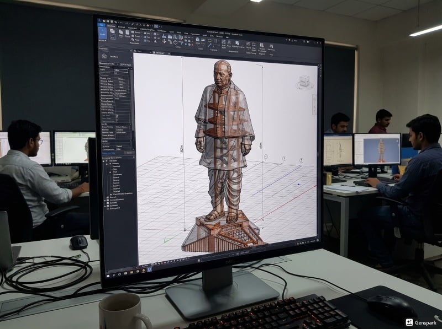This screenshot has width=442, height=329.
Task: Collapse the topmost Project Browser tree node
Action: pyautogui.click(x=103, y=161)
